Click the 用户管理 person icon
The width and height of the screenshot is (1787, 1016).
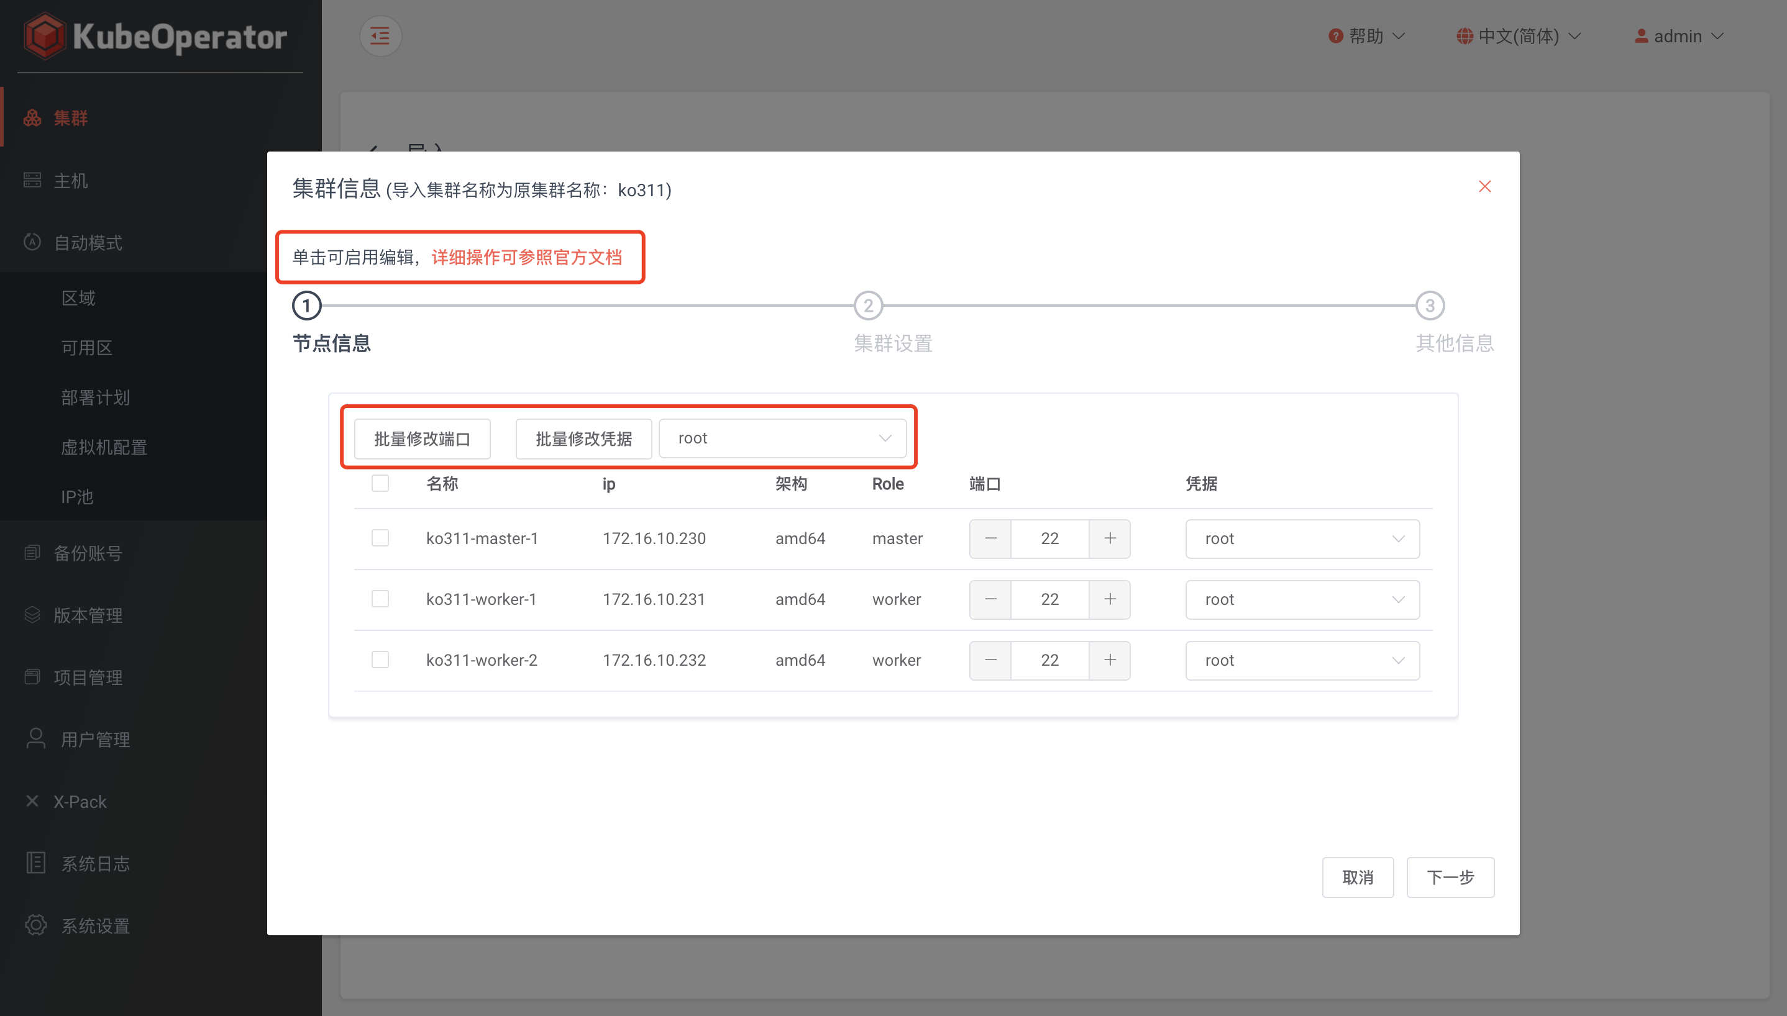[35, 738]
